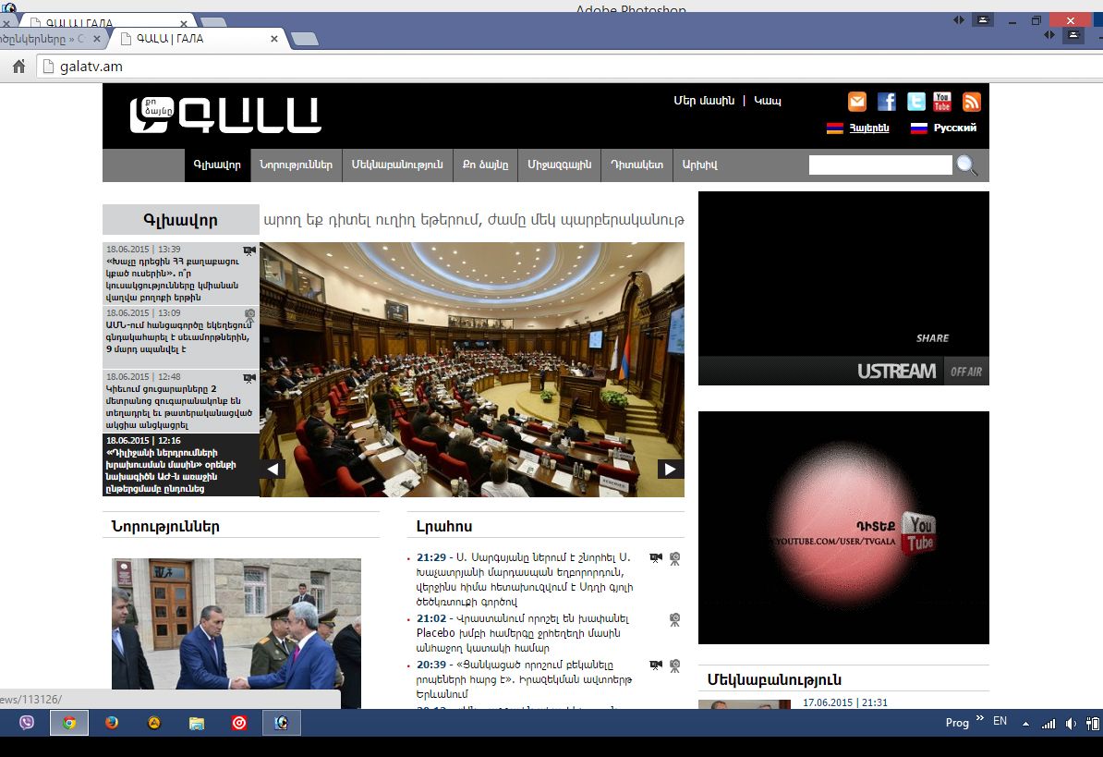Screen dimensions: 1103x757
Task: Open the Միջազգային menu item
Action: [559, 165]
